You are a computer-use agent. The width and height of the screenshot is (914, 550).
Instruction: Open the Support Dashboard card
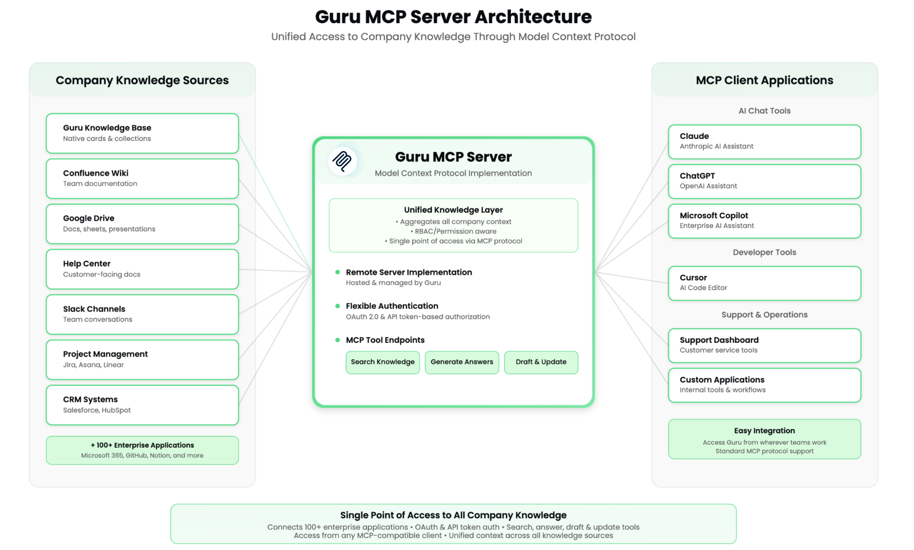[764, 345]
